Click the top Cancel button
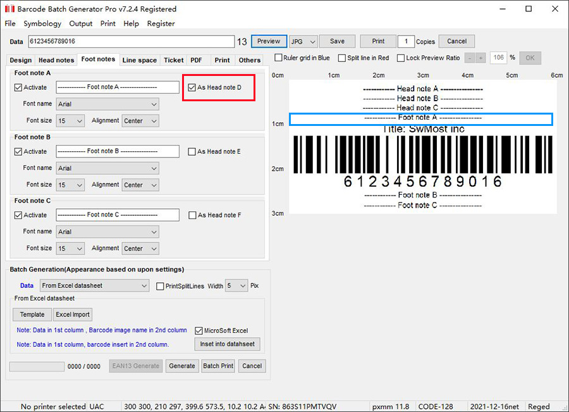Image resolution: width=569 pixels, height=412 pixels. pos(456,41)
